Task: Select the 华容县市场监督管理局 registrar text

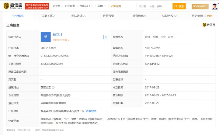Action: pyautogui.click(x=53, y=103)
